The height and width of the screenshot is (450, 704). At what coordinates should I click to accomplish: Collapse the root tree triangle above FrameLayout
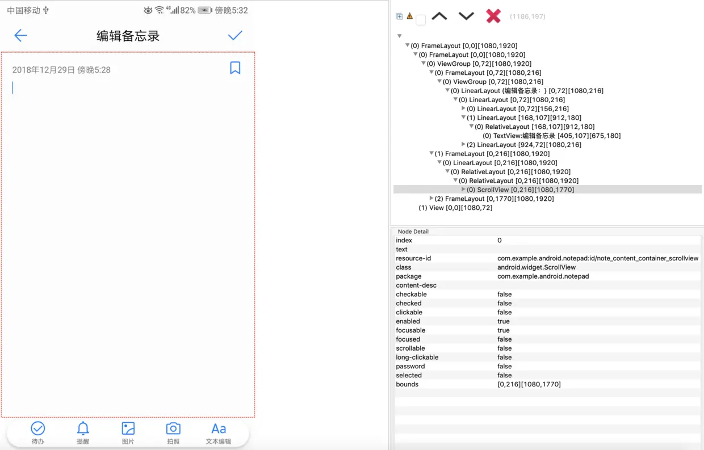(x=400, y=36)
